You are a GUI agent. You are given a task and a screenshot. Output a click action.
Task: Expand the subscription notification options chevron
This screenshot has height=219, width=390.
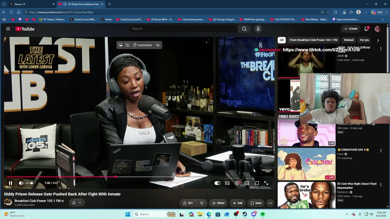coord(80,203)
